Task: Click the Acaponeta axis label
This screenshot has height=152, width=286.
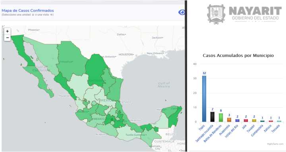Action: (x=224, y=130)
